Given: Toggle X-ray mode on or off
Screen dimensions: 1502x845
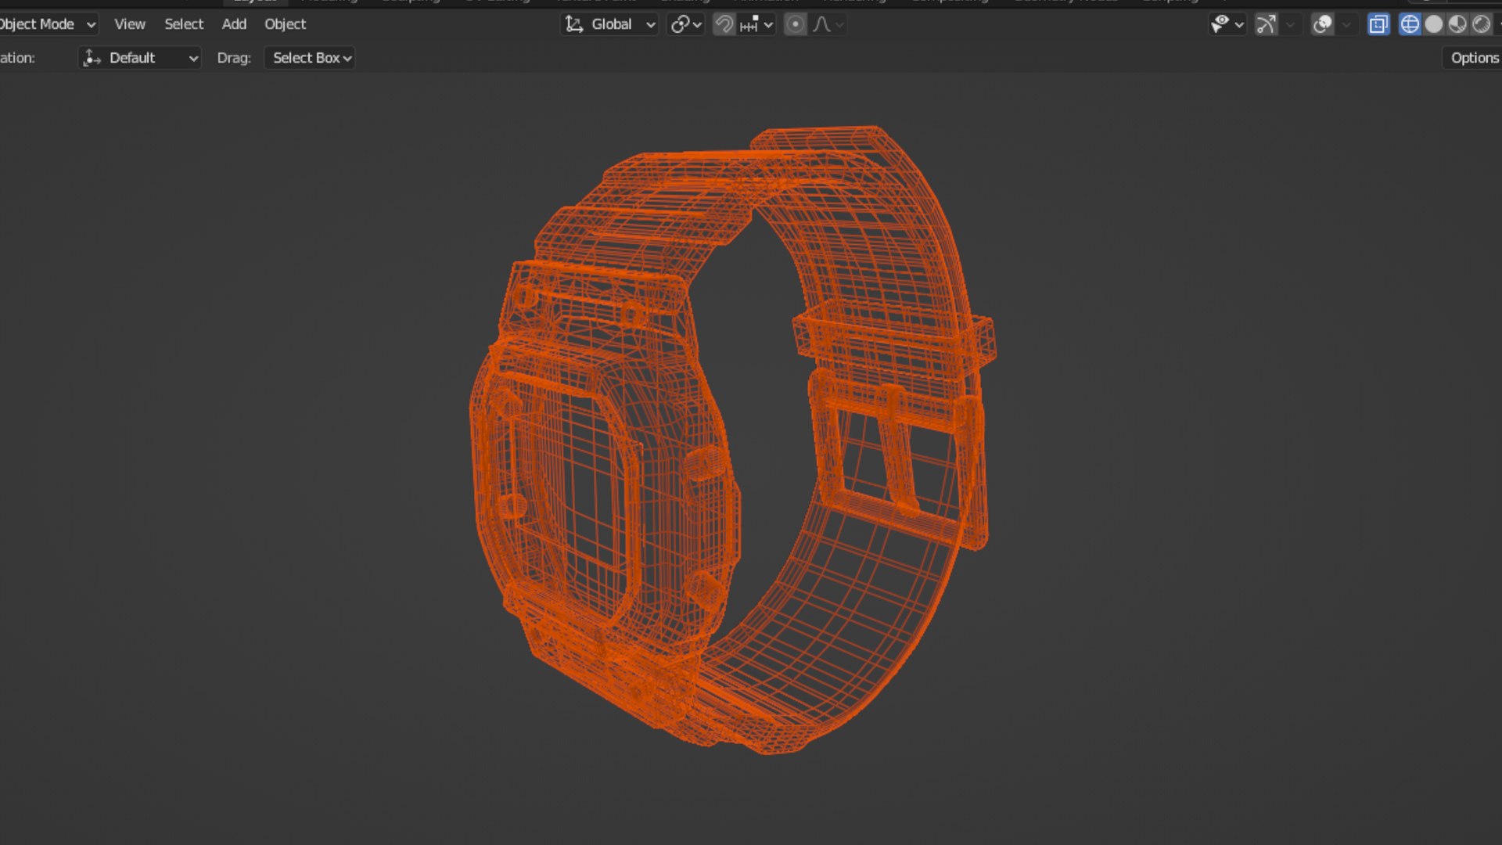Looking at the screenshot, I should click(x=1378, y=24).
